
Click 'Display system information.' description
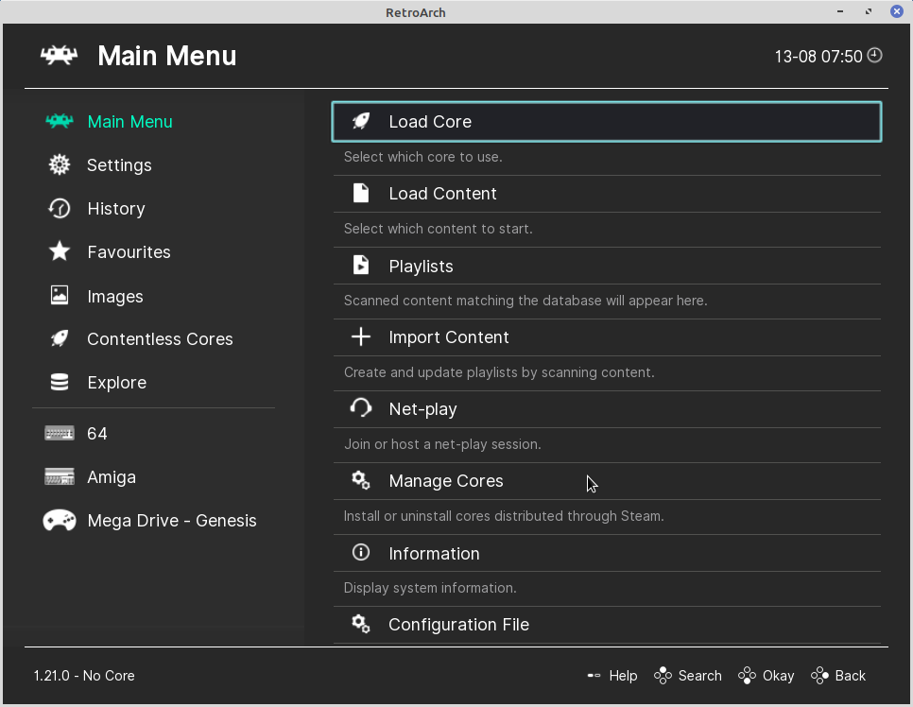click(x=430, y=588)
